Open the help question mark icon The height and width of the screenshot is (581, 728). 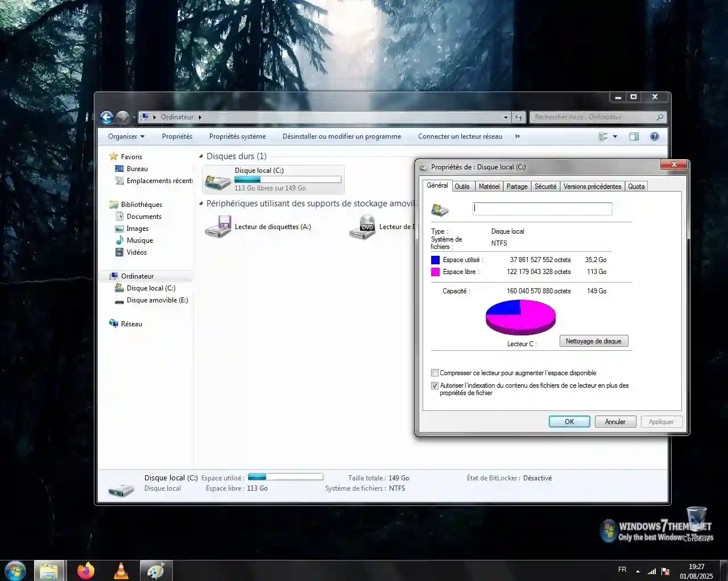tap(654, 136)
